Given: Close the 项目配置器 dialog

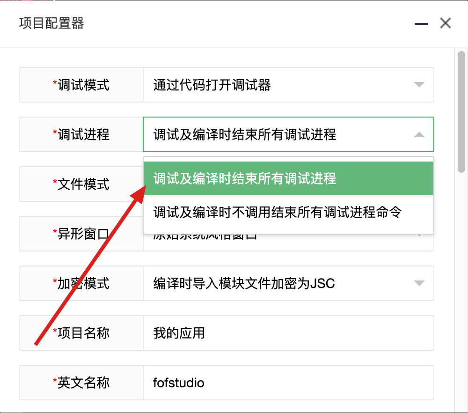Looking at the screenshot, I should pos(446,23).
